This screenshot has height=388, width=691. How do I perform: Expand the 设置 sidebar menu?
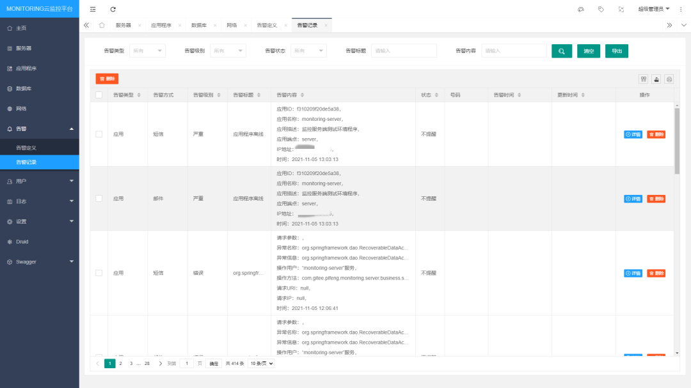point(40,222)
